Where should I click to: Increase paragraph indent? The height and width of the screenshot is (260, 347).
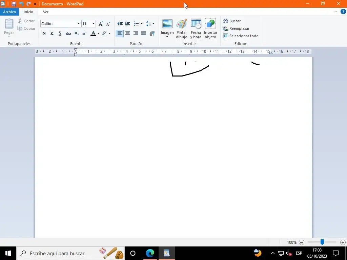128,23
